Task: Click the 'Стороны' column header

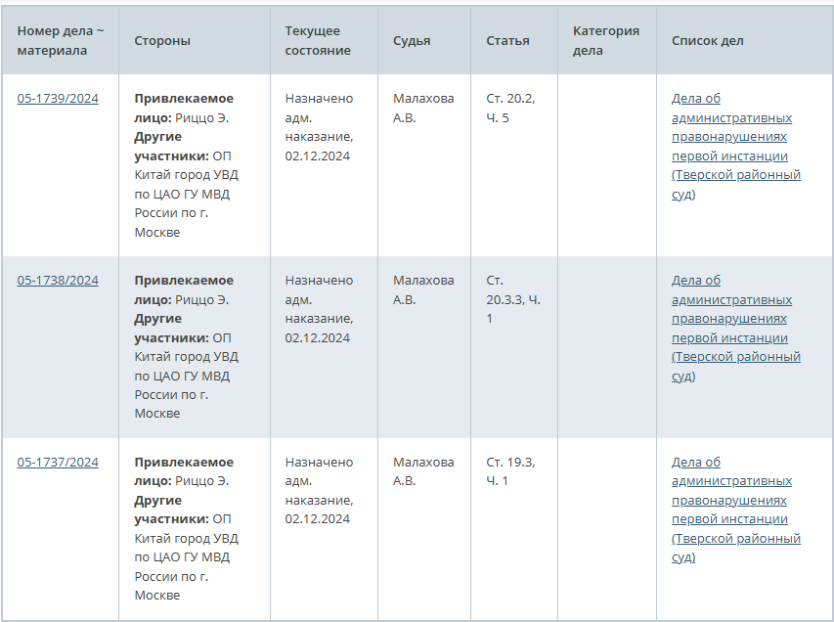Action: (162, 40)
